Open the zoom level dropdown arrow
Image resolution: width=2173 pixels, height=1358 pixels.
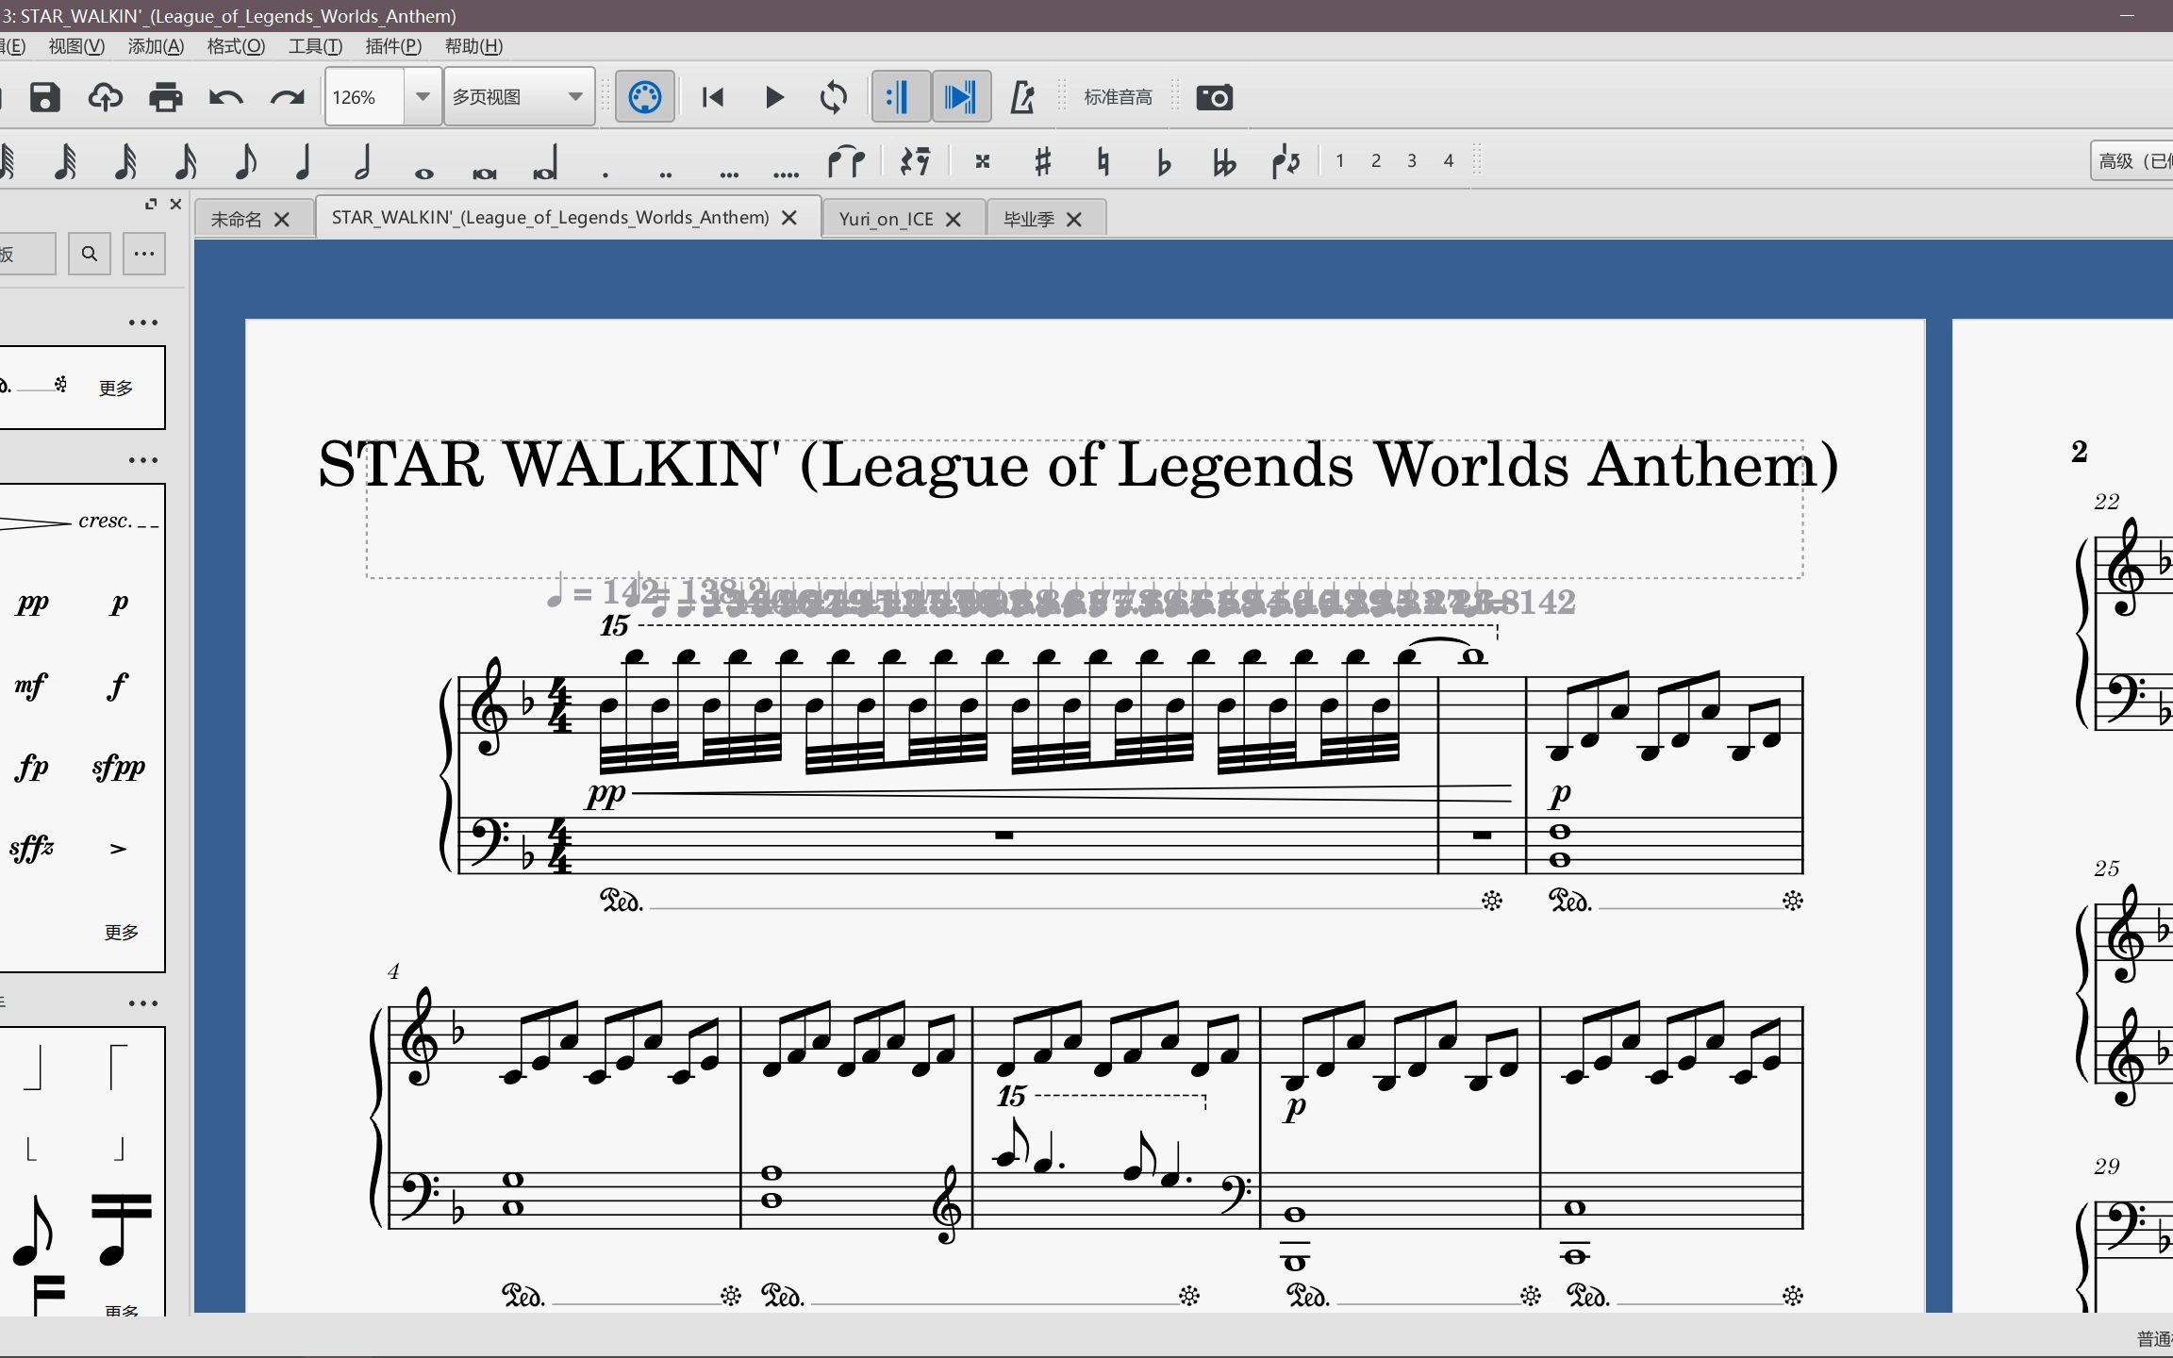click(x=423, y=97)
